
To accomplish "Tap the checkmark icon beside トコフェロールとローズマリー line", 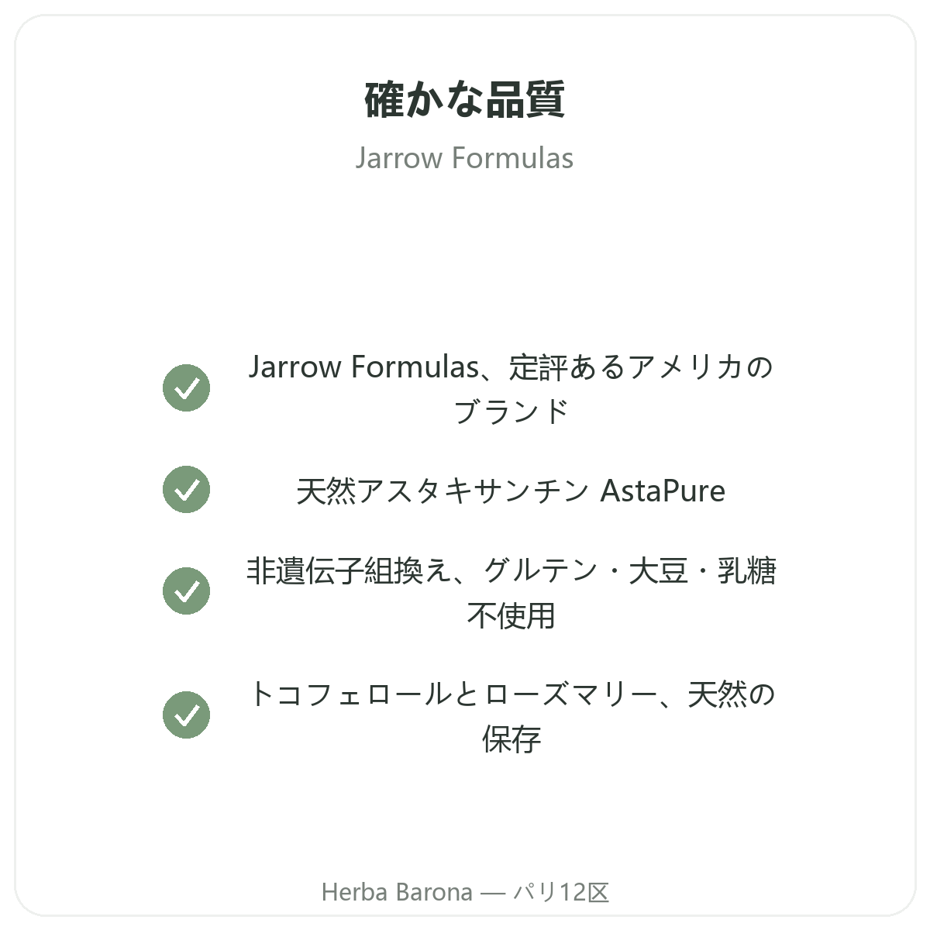I will 186,715.
